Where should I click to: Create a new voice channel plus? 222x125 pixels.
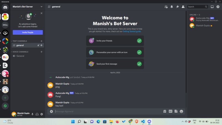(42, 52)
